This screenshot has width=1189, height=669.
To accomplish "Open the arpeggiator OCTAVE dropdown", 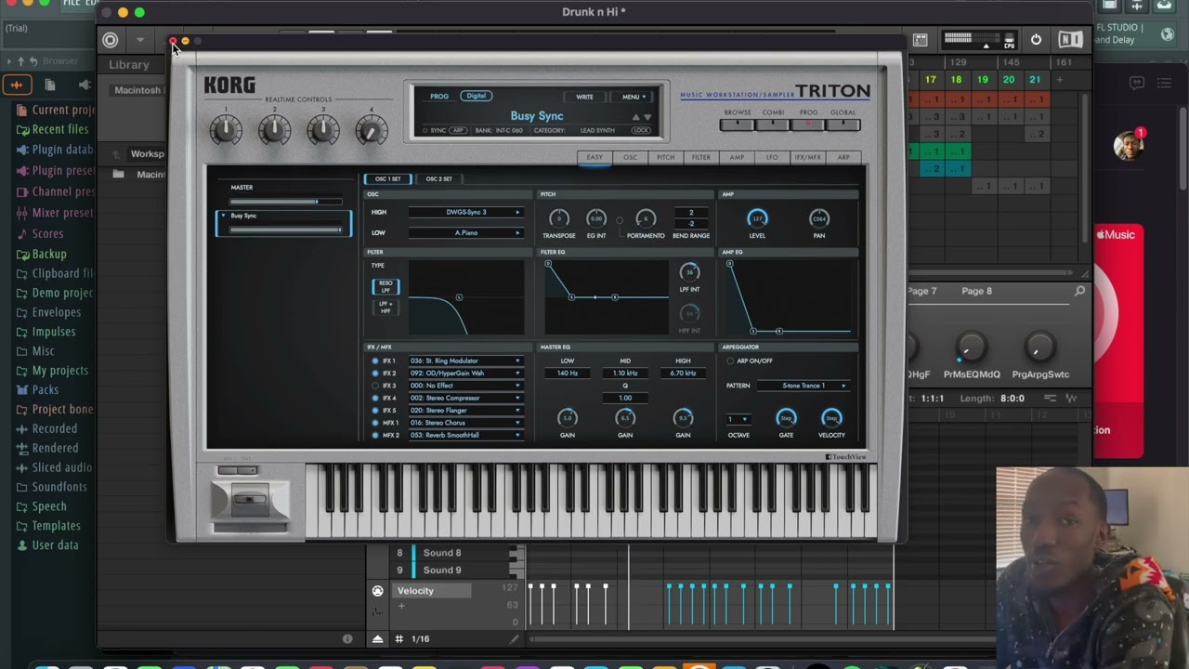I will tap(738, 419).
